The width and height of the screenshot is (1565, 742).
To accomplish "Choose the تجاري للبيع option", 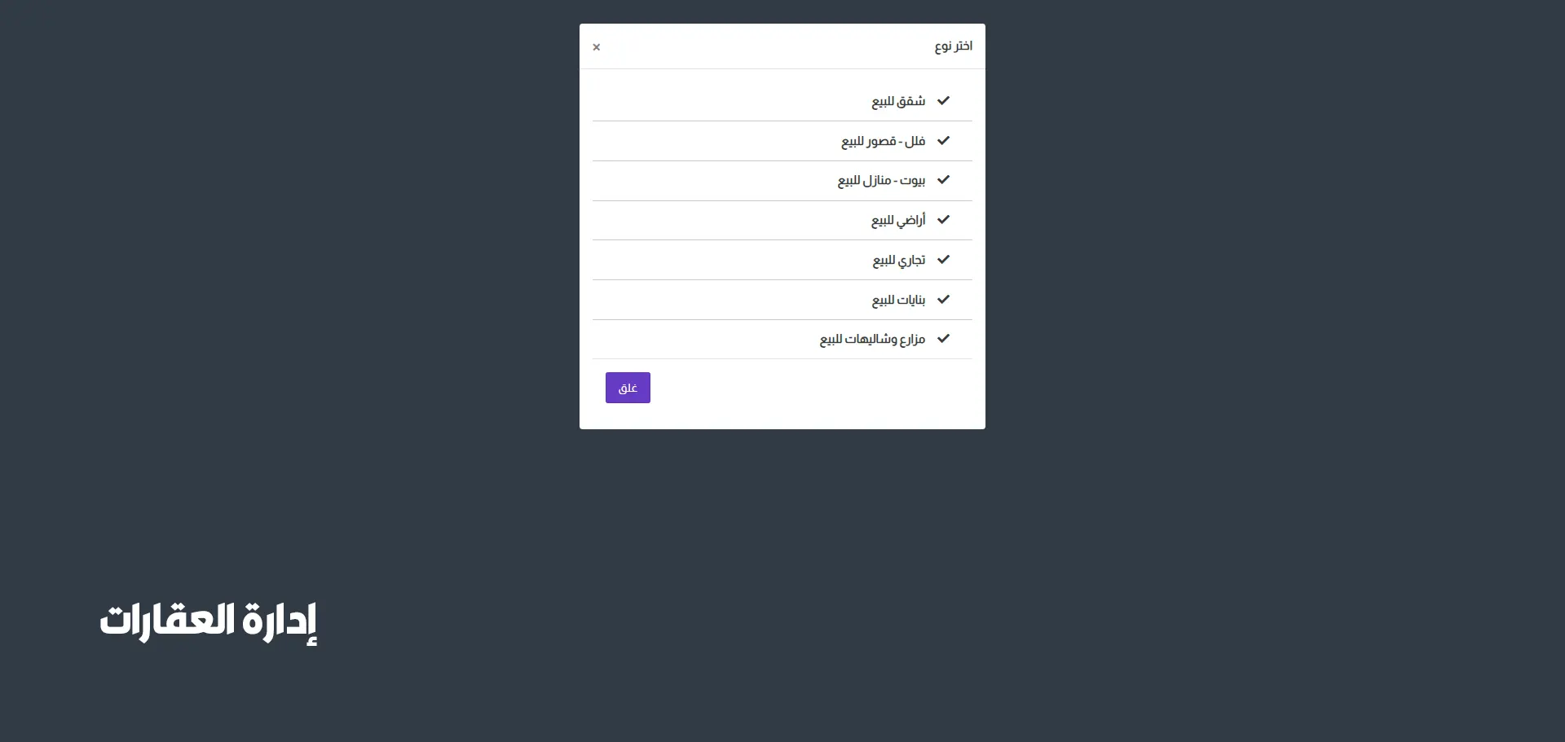I will pyautogui.click(x=898, y=260).
